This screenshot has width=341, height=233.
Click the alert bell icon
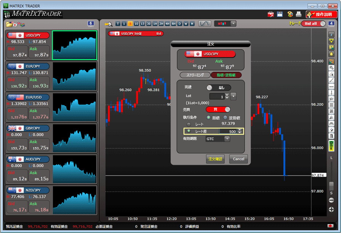(331, 54)
